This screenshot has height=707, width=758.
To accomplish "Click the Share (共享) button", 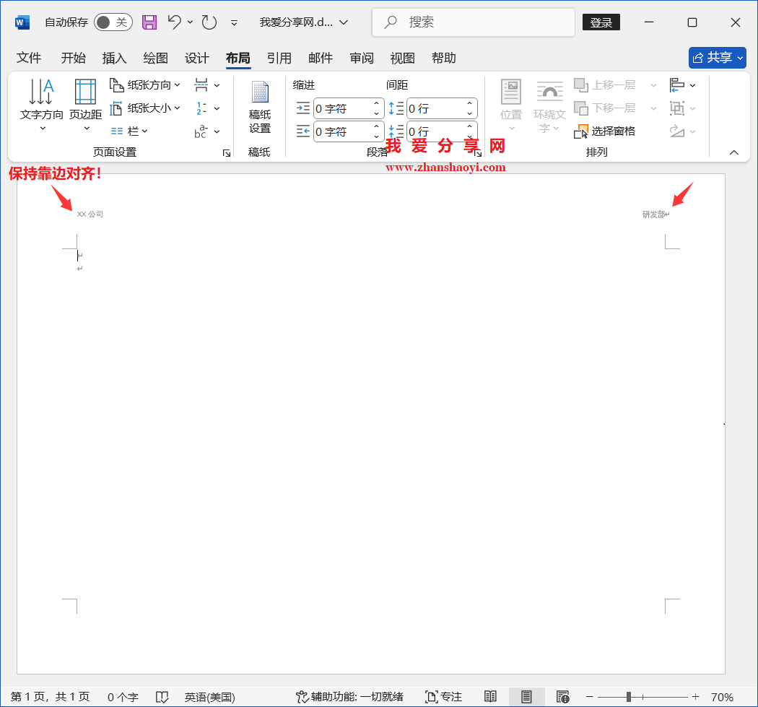I will tap(718, 58).
